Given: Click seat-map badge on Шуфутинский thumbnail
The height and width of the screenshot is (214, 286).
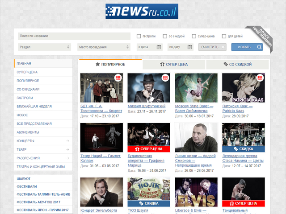Looking at the screenshot, I should [x=165, y=78].
